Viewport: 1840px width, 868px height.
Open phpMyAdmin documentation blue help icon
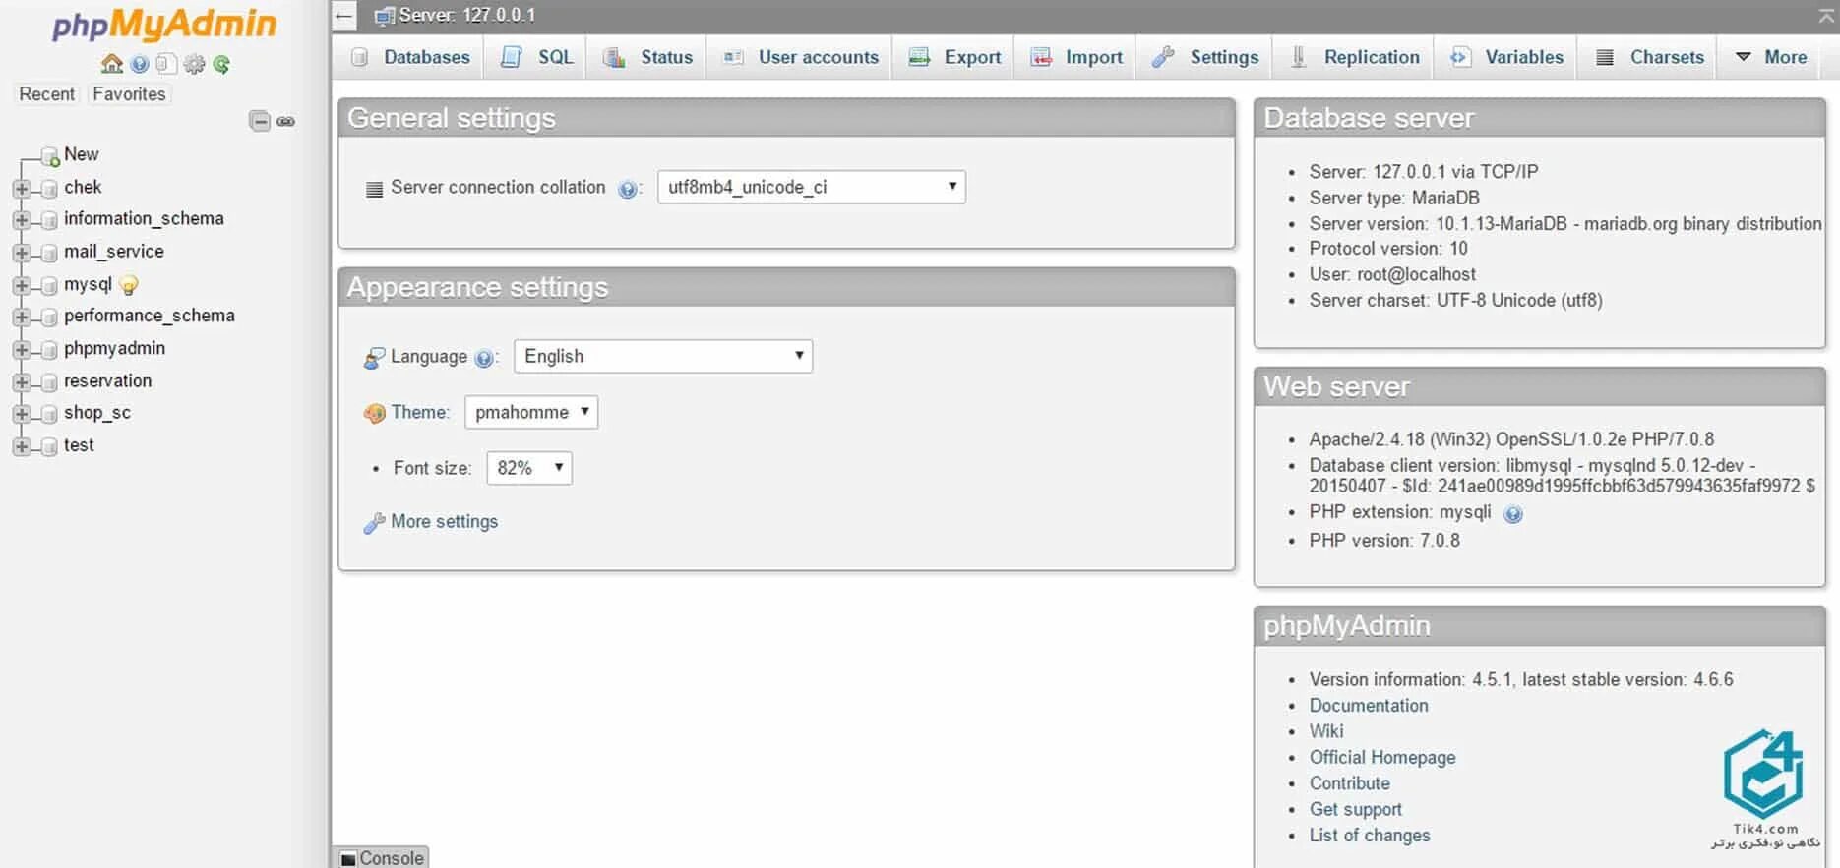click(140, 64)
